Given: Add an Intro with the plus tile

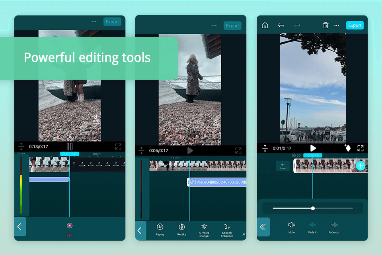Looking at the screenshot, I should pos(283,166).
